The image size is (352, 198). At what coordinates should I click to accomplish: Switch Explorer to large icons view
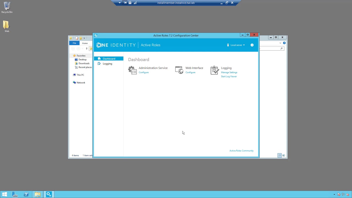coord(284,155)
